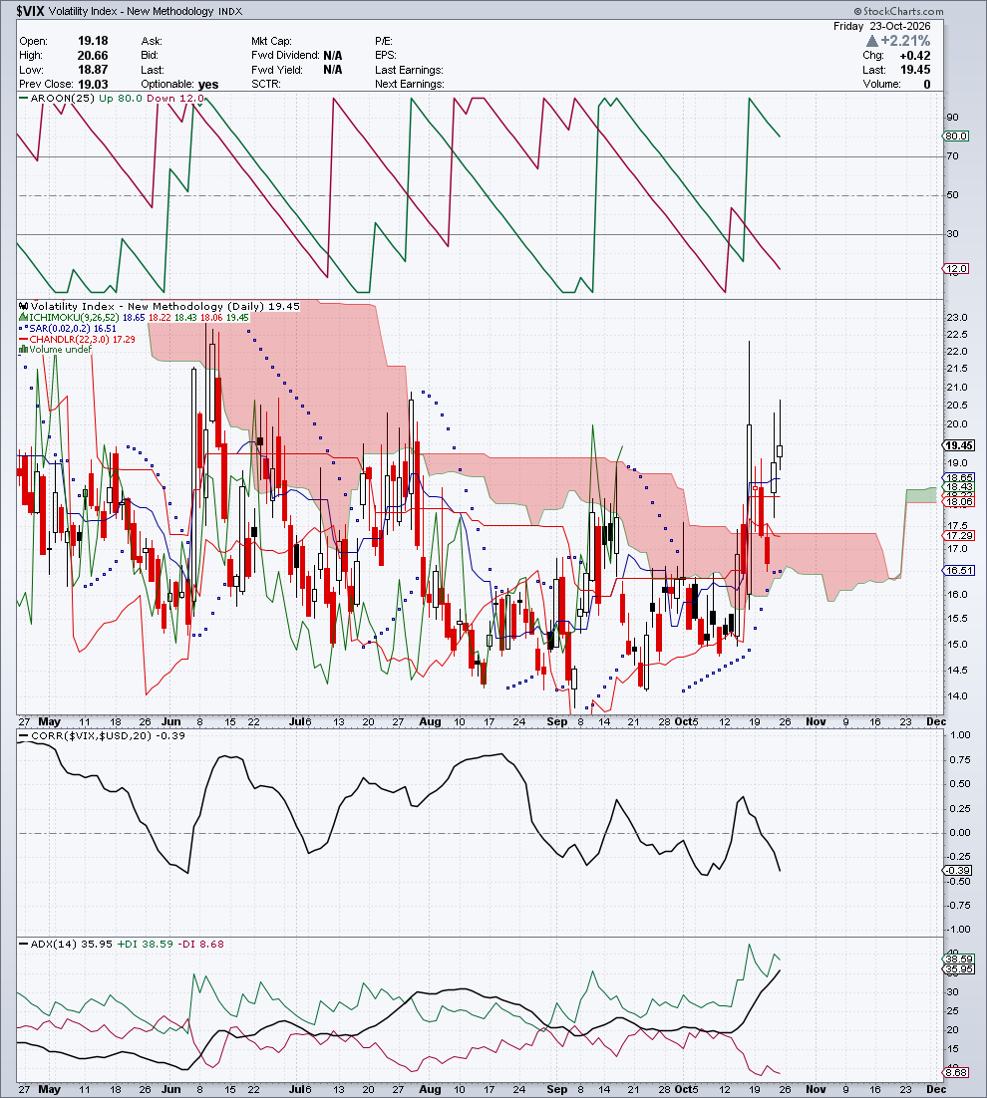Click the AROON(25) indicator legend label
987x1098 pixels.
click(62, 98)
